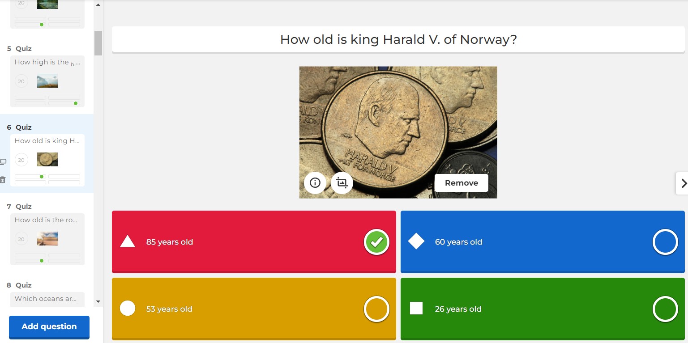Unmark "85 years old" as correct
688x343 pixels.
(x=376, y=242)
